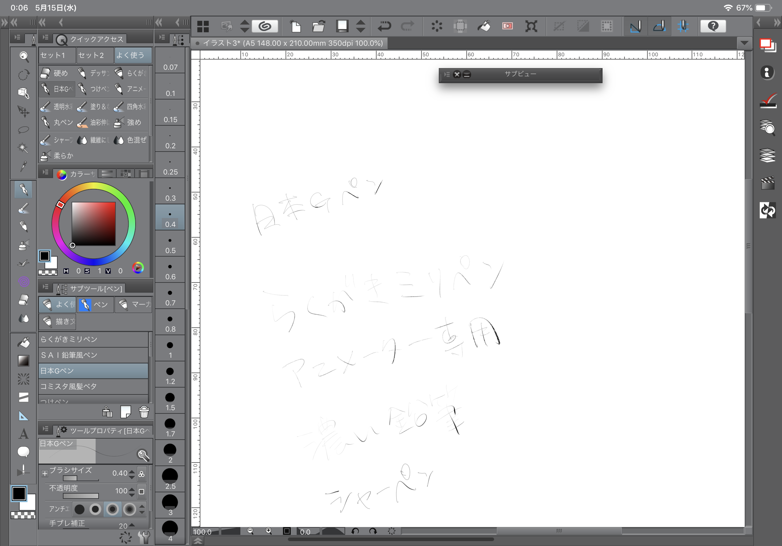Screen dimensions: 782x546
Task: Open the Clip Studio spiral icon
Action: click(265, 26)
